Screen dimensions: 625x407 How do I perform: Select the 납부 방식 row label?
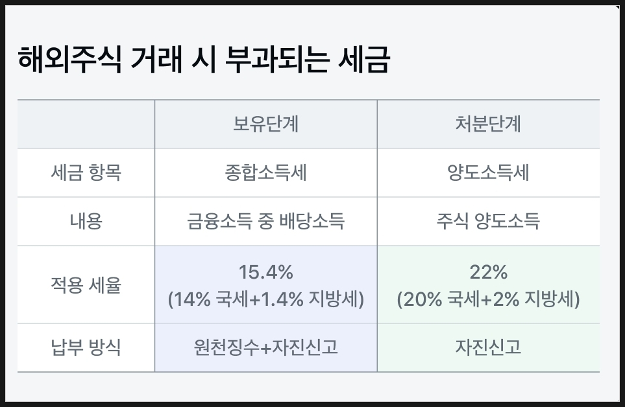coord(86,347)
